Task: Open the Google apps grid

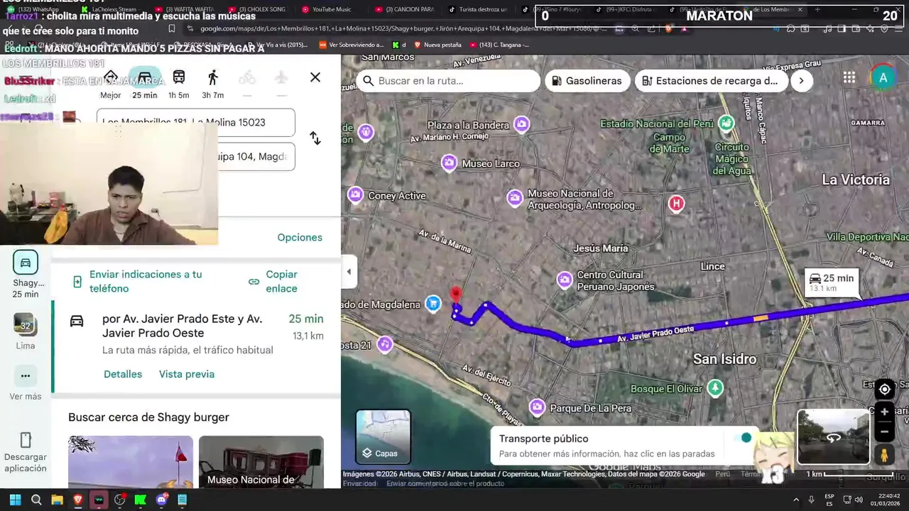Action: (x=849, y=78)
